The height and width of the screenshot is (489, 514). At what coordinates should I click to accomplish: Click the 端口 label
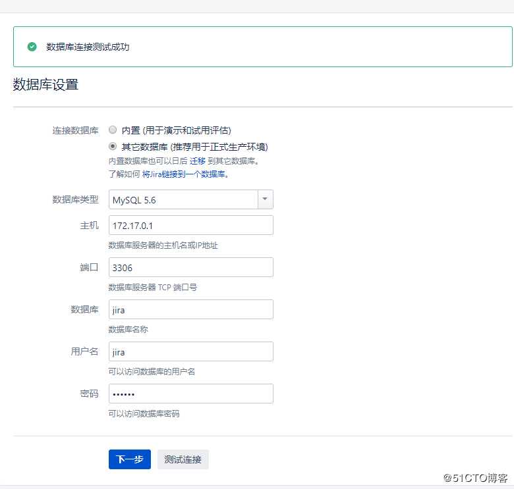point(89,267)
